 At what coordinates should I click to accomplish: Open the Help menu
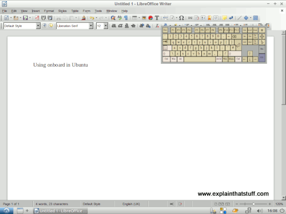pos(125,11)
